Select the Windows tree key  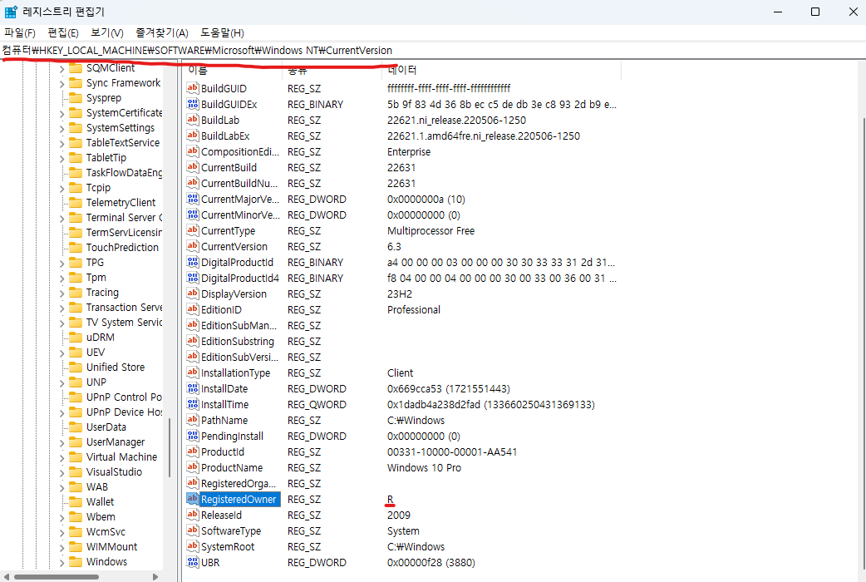pyautogui.click(x=106, y=561)
